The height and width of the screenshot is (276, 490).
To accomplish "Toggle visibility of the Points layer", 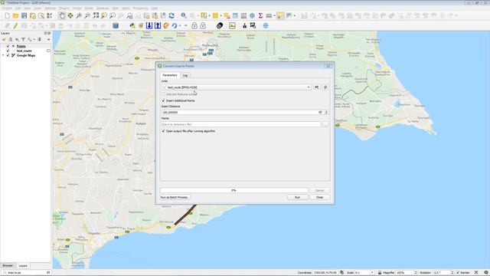I will (8, 46).
